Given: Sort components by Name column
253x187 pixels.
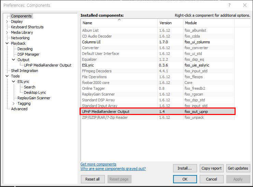Looking at the screenshot, I should 119,23.
